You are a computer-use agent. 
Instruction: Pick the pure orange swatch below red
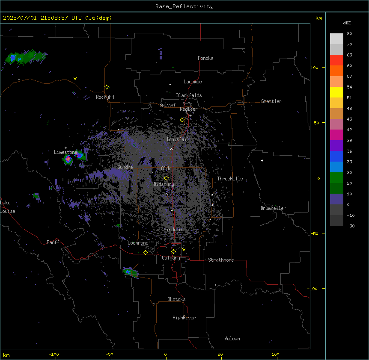tap(336, 71)
